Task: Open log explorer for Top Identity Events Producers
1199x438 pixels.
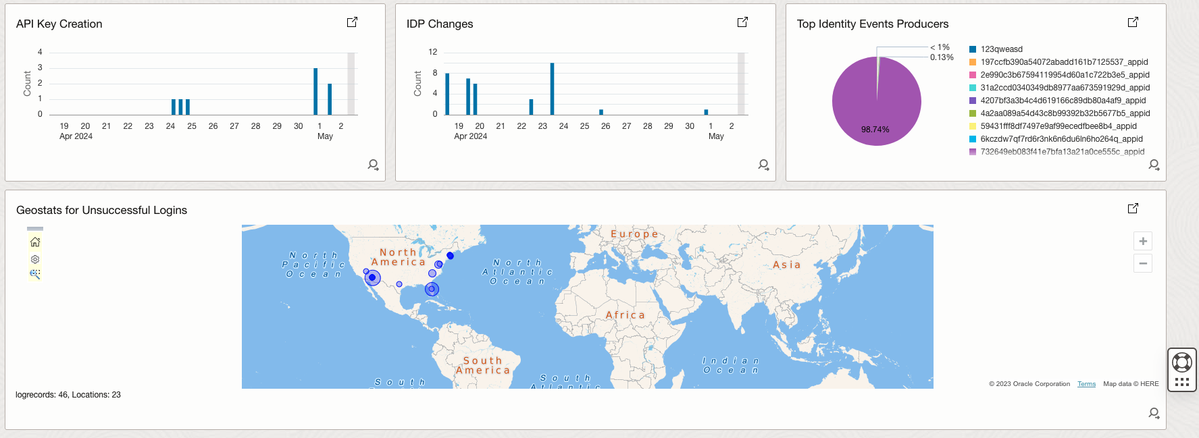Action: [x=1154, y=165]
